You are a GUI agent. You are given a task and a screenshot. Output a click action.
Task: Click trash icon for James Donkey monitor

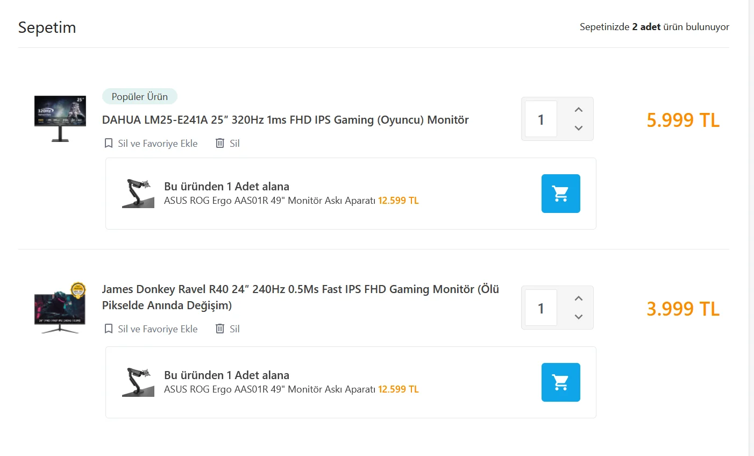pyautogui.click(x=219, y=329)
